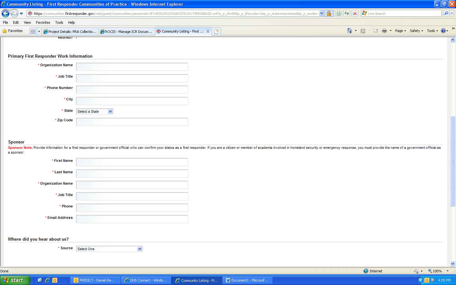Screen dimensions: 456x285
Task: Expand the Safety menu dropdown
Action: tap(416, 31)
